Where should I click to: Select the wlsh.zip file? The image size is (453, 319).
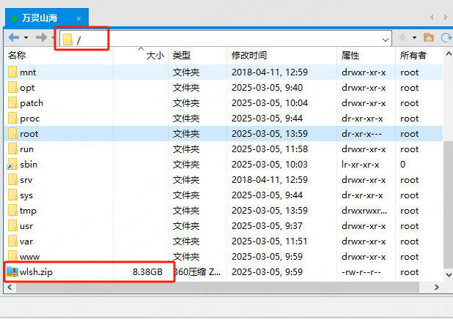pyautogui.click(x=224, y=272)
